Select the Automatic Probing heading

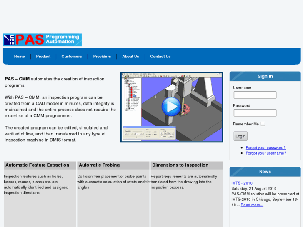click(99, 165)
